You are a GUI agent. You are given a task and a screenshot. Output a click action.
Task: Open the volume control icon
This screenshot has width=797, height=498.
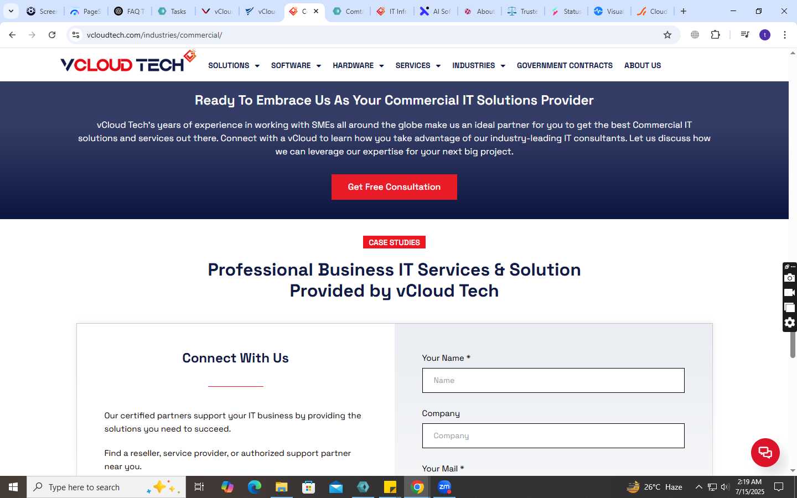[x=725, y=487]
